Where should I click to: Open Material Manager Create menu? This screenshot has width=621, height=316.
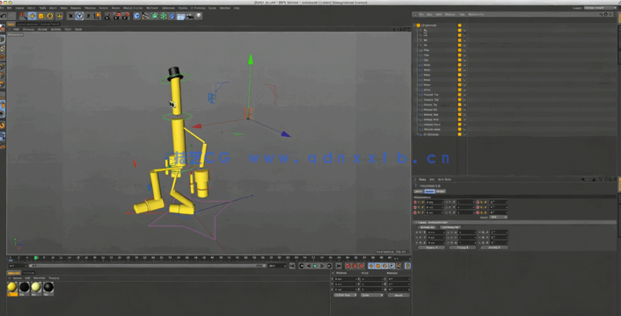click(18, 278)
